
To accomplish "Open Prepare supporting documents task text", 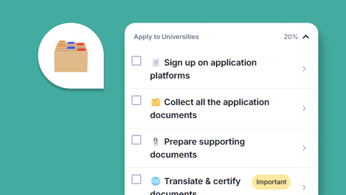I will point(198,148).
